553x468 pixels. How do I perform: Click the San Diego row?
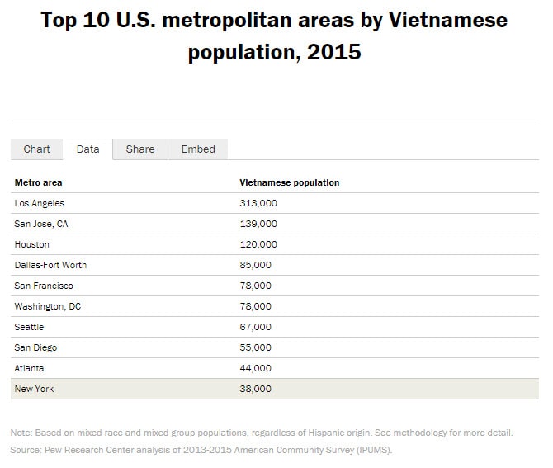coord(35,347)
